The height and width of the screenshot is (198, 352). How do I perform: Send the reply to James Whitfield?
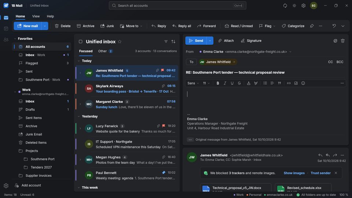(x=196, y=41)
